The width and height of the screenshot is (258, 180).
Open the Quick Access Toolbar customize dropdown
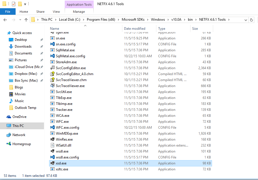pos(25,4)
